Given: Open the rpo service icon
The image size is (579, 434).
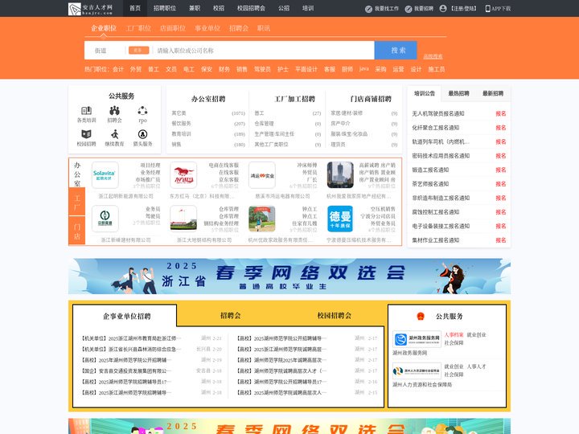Looking at the screenshot, I should (142, 110).
